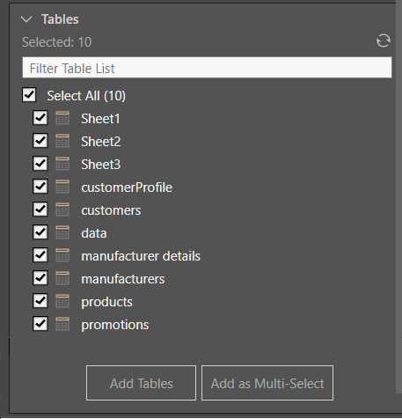Collapse the Tables section chevron
Screen dimensions: 402x419
click(26, 19)
